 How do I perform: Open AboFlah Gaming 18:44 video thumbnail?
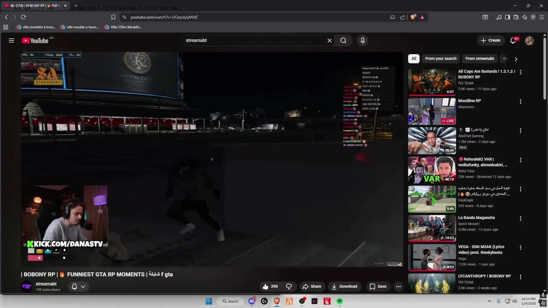point(432,140)
